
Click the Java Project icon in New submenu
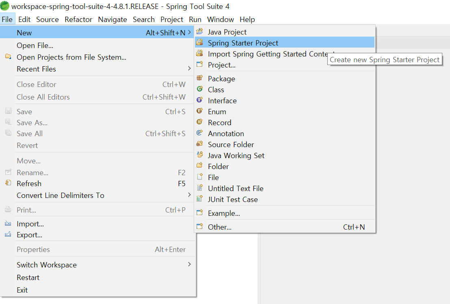tap(200, 31)
